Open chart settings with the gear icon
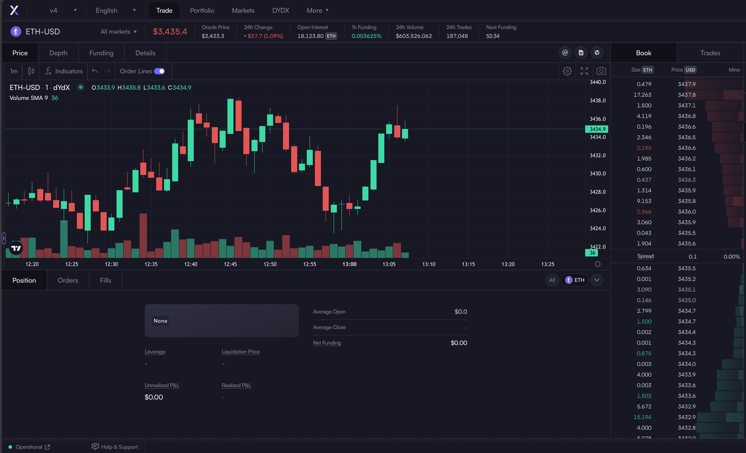 (x=567, y=71)
